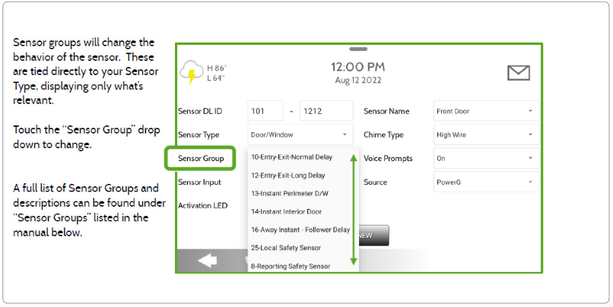The image size is (613, 307).
Task: Tap the weather forecast cloud icon
Action: coord(190,73)
